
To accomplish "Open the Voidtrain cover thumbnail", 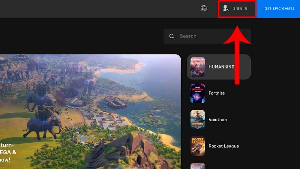I will (197, 120).
